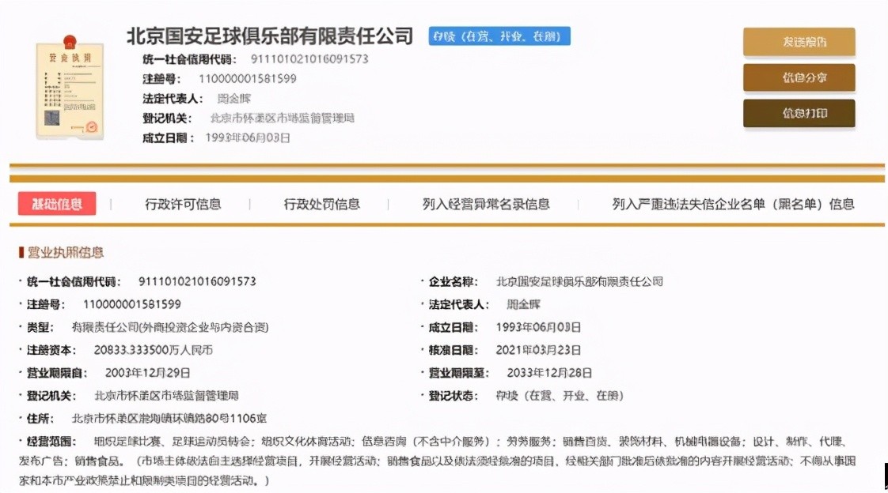Click header establishment date 1993年06月03日

coord(248,138)
